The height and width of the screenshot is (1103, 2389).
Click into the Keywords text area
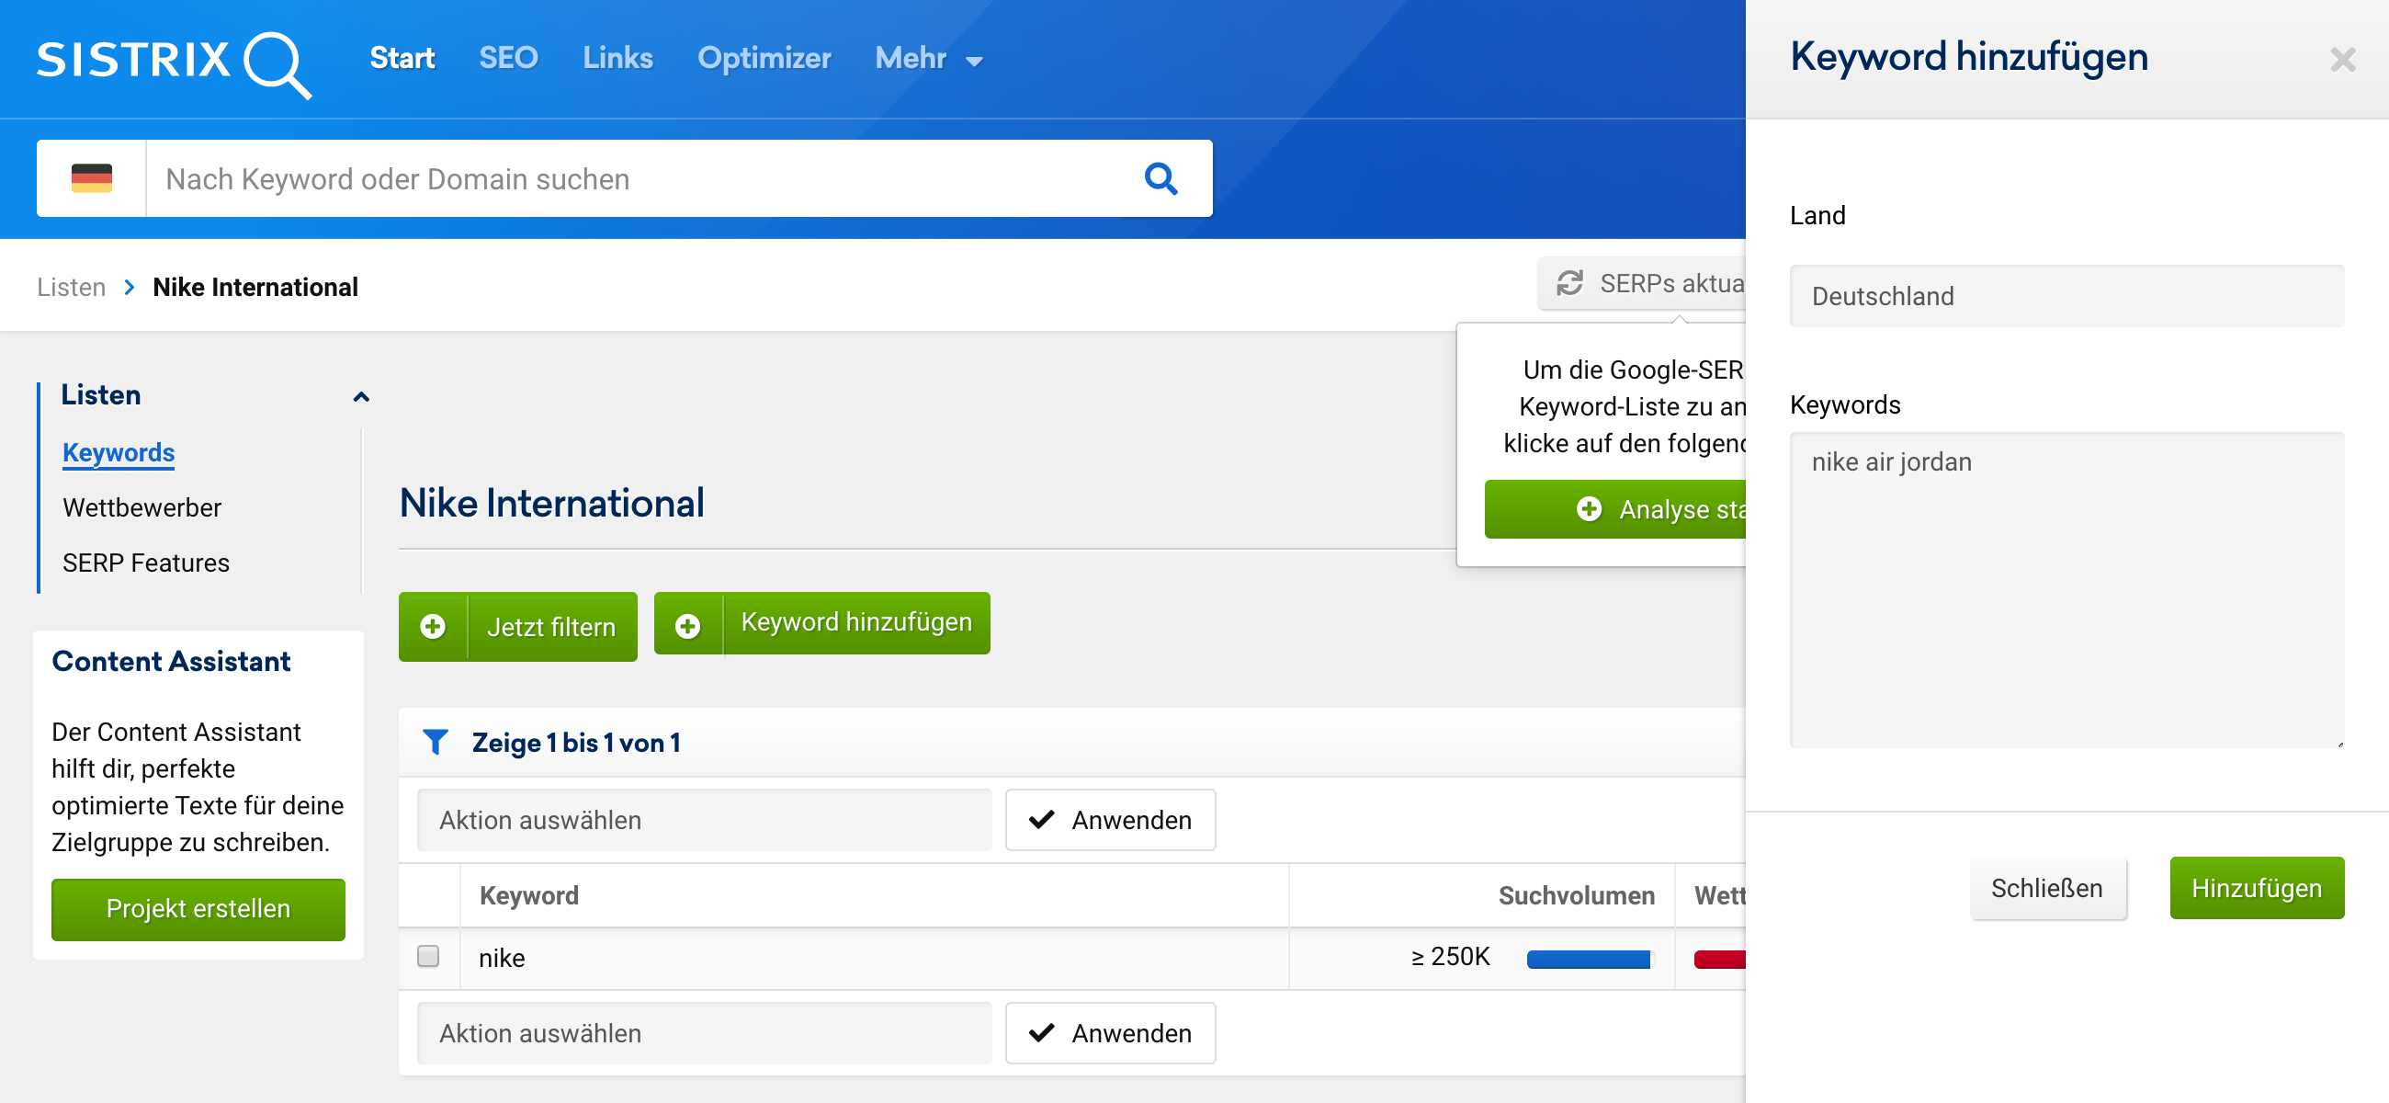2066,589
